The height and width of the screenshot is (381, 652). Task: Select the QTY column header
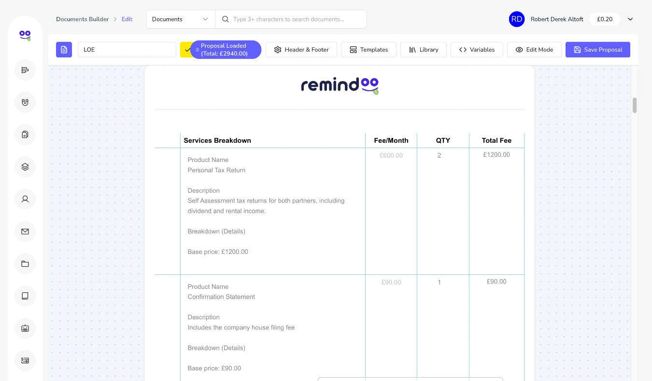coord(443,140)
